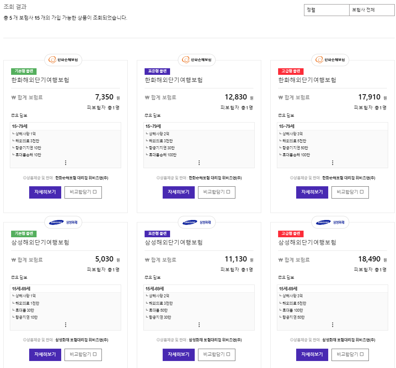The image size is (396, 368).
Task: Click 해외의료 1천만 coverage line
Action: click(x=27, y=303)
